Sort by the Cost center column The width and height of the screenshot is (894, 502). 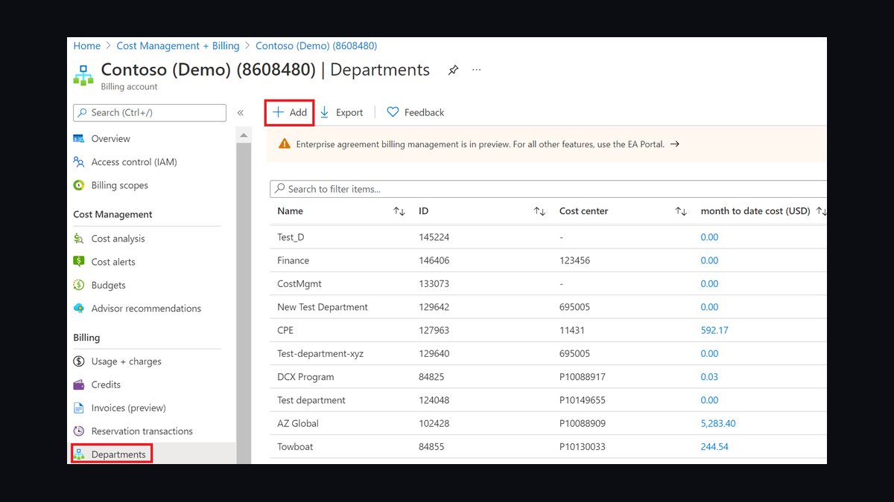click(681, 211)
